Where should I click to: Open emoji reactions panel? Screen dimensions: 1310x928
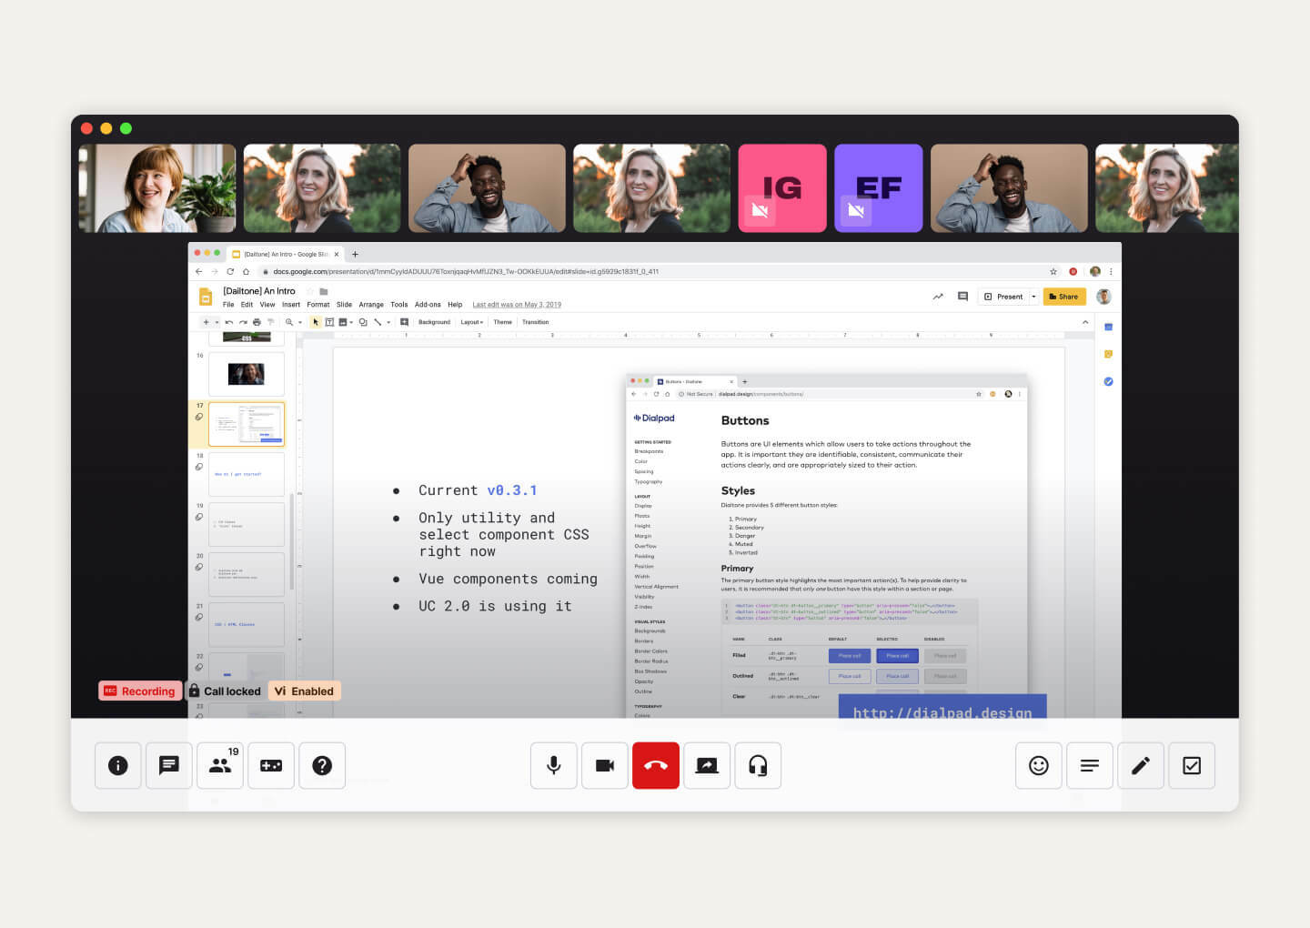[1039, 765]
